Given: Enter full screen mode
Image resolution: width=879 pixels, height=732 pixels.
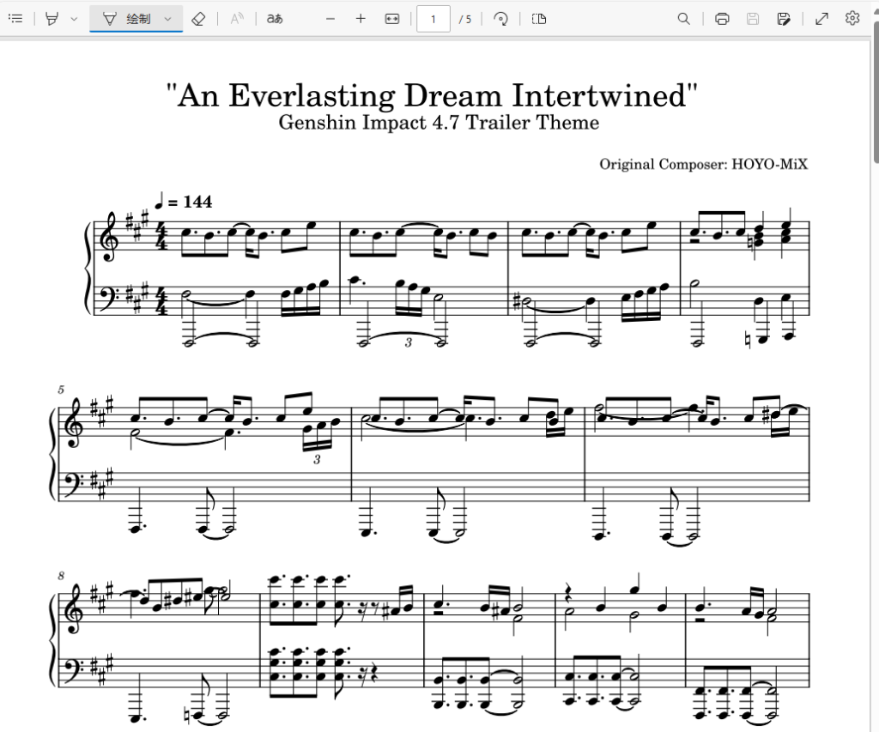Looking at the screenshot, I should 821,19.
